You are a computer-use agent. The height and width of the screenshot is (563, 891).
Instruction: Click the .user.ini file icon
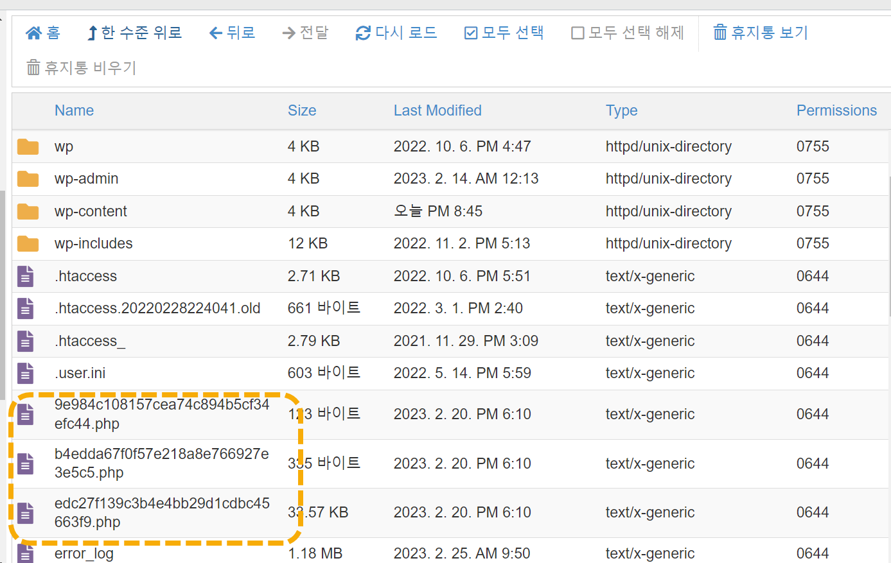pos(25,373)
